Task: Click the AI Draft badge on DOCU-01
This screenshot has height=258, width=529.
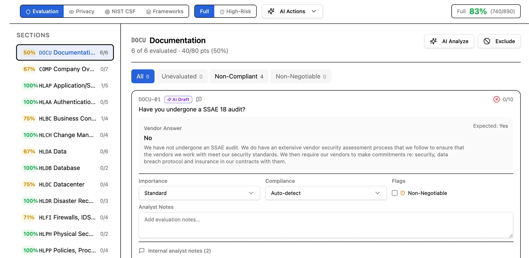Action: pyautogui.click(x=178, y=99)
